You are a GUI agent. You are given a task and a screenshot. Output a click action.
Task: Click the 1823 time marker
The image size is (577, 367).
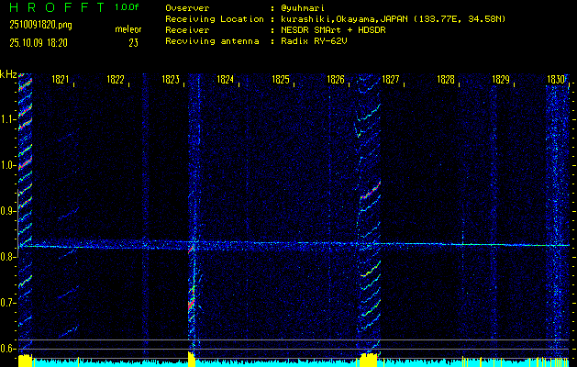click(171, 79)
